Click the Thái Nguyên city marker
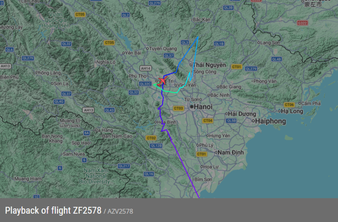This screenshot has width=338, height=222. point(191,65)
